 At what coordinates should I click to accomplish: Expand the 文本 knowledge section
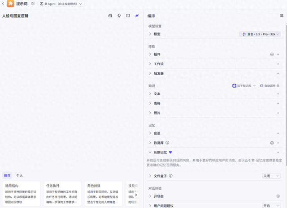150,94
